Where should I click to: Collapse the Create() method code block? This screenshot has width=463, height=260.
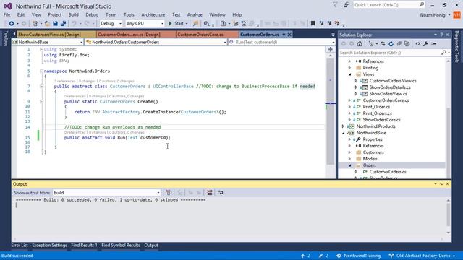42,101
